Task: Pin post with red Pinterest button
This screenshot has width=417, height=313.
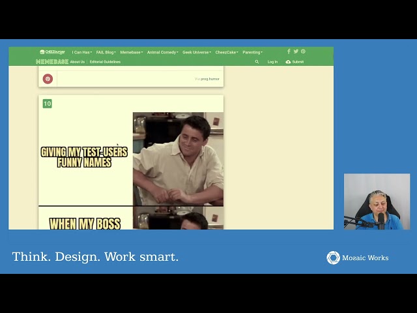Action: tap(48, 79)
